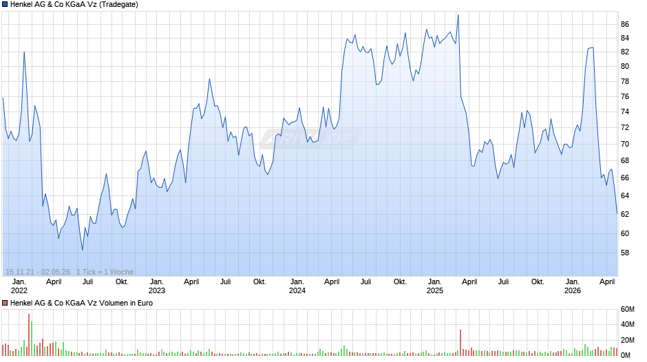This screenshot has height=362, width=647.
Task: Click the price axis label 84
Action: (625, 38)
